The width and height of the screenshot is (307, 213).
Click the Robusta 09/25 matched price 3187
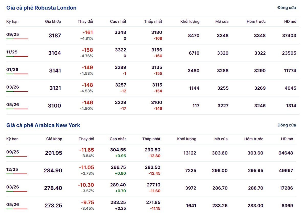pyautogui.click(x=55, y=35)
